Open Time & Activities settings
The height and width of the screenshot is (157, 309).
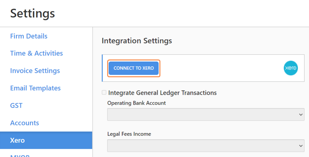pos(36,53)
